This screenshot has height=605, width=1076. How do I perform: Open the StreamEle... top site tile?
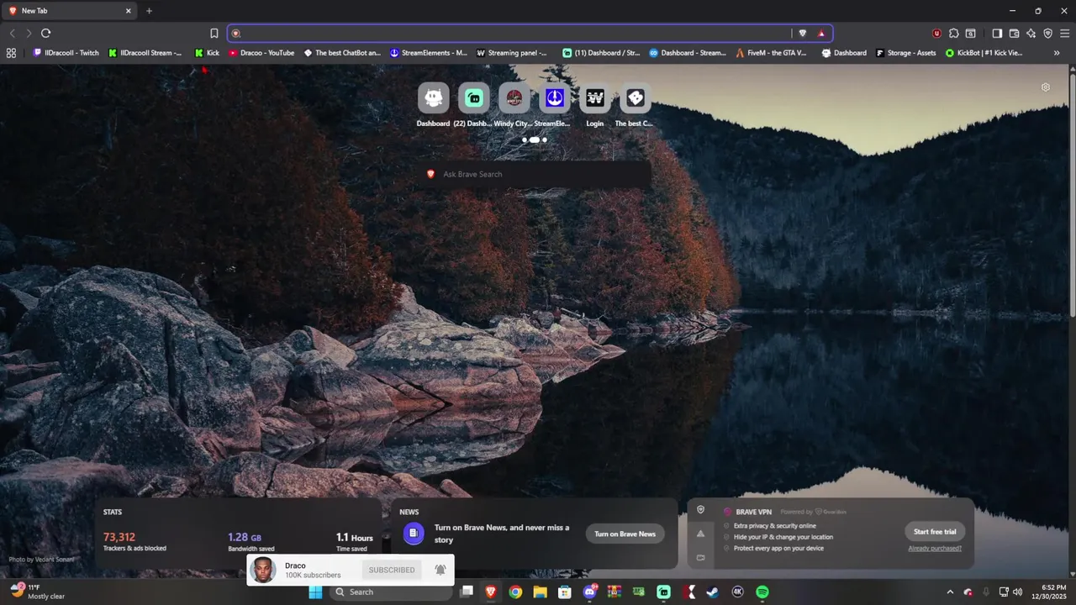click(x=553, y=104)
